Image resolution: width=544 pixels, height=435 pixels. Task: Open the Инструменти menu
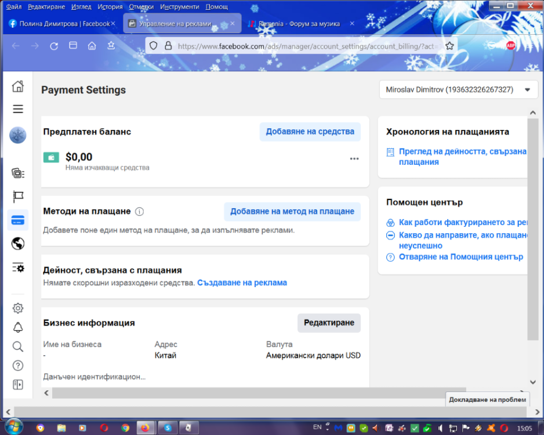(x=180, y=6)
